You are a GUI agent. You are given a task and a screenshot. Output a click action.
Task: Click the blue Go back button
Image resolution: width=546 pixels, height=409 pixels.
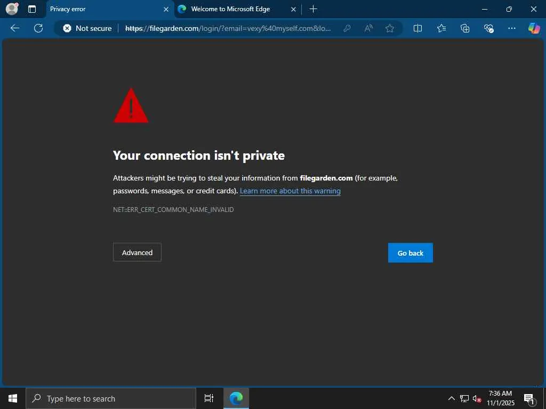click(411, 253)
